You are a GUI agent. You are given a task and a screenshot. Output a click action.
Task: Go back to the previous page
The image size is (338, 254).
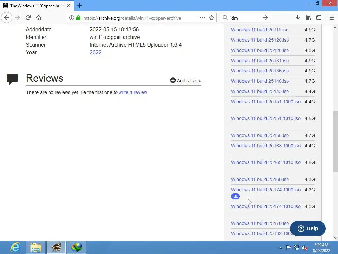[x=7, y=18]
